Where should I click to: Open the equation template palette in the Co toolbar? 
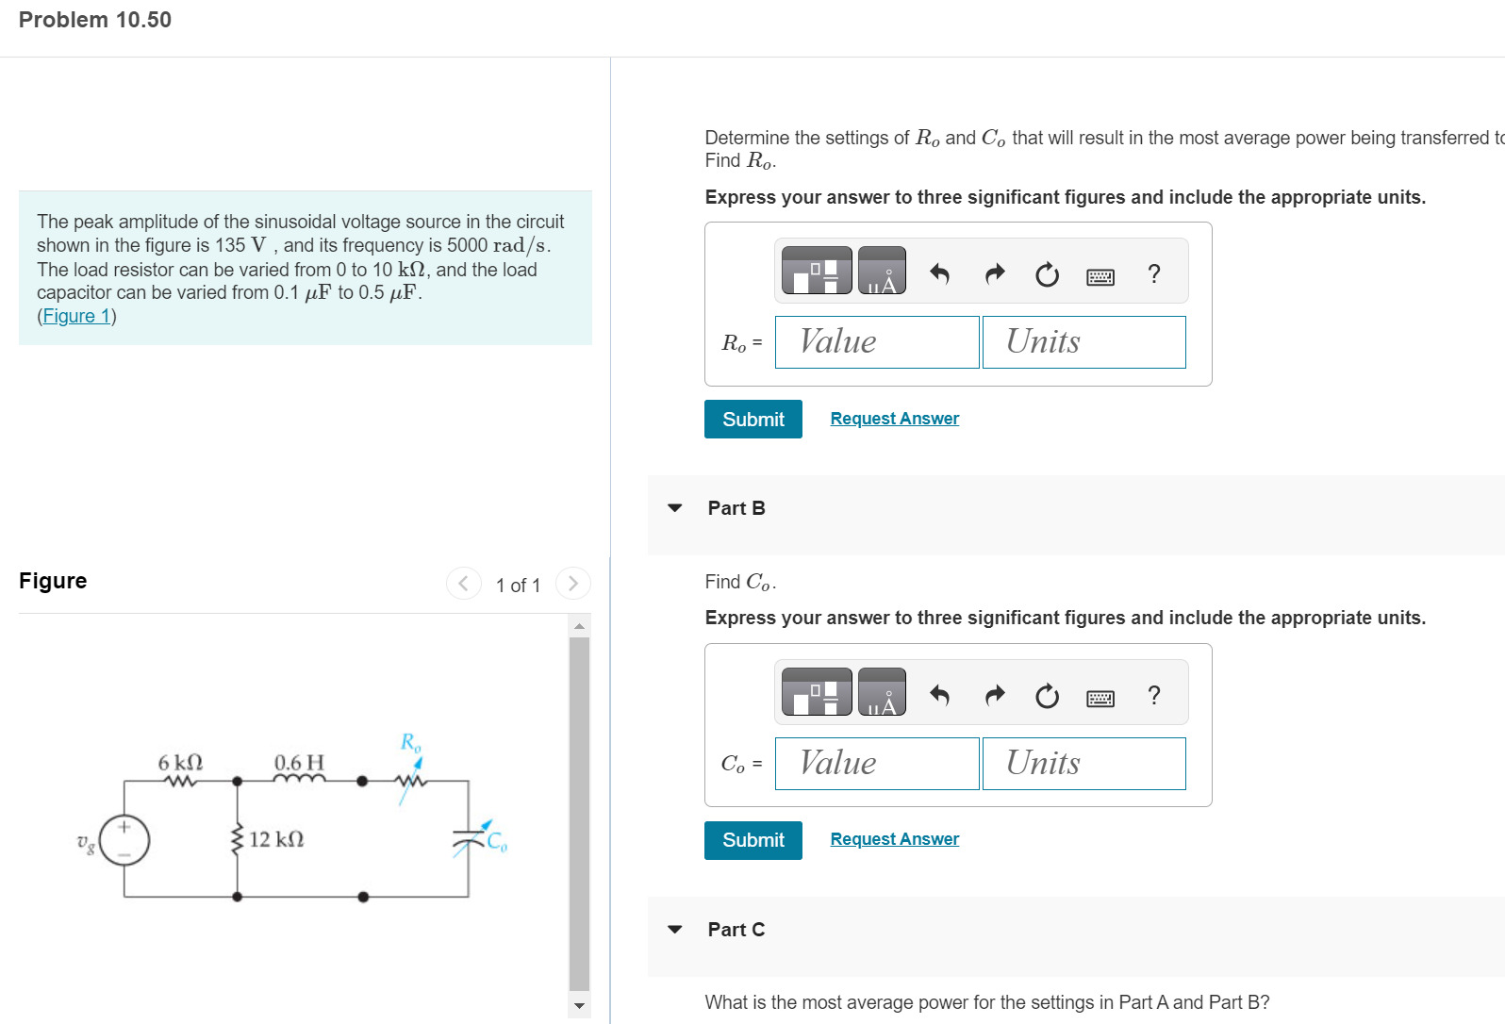(815, 692)
